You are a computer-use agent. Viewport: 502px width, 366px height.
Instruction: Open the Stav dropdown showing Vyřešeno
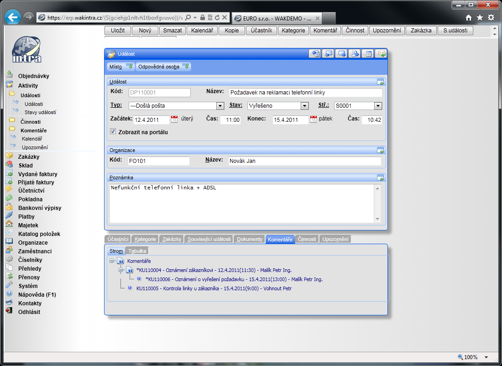click(304, 106)
